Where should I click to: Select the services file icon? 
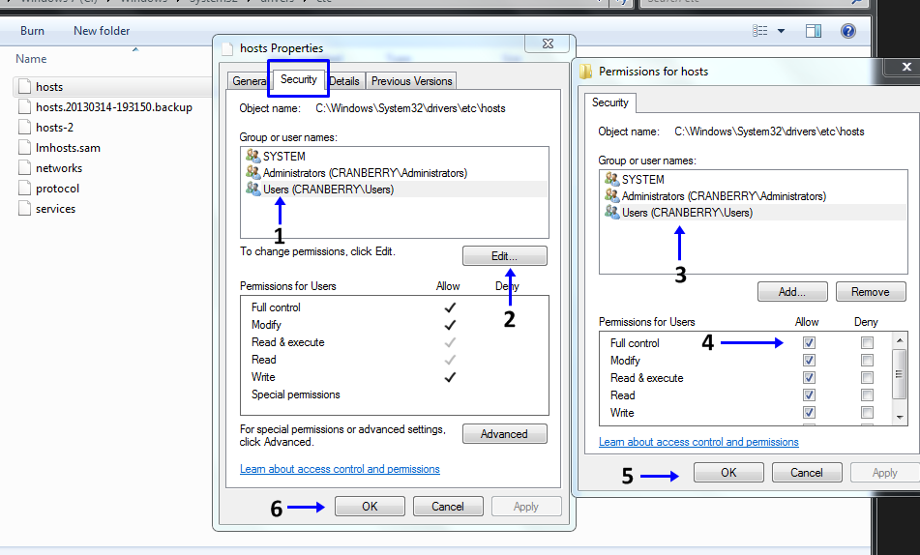coord(24,209)
